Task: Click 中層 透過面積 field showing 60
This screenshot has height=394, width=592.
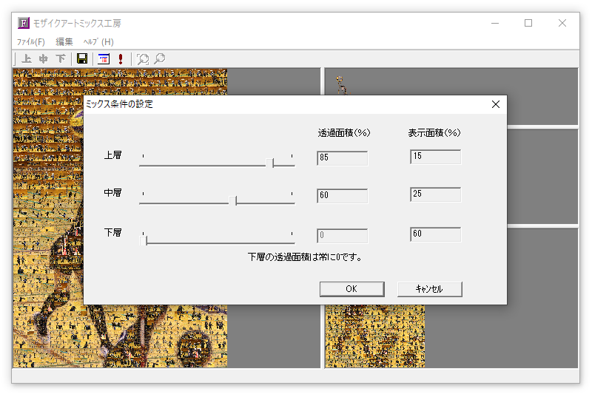Action: pos(343,196)
